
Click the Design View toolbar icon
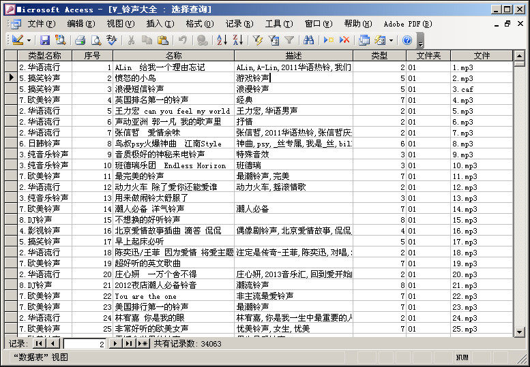tap(18, 40)
